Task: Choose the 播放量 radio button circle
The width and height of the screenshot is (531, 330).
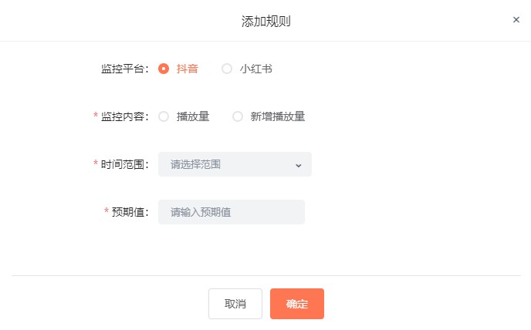Action: click(164, 116)
